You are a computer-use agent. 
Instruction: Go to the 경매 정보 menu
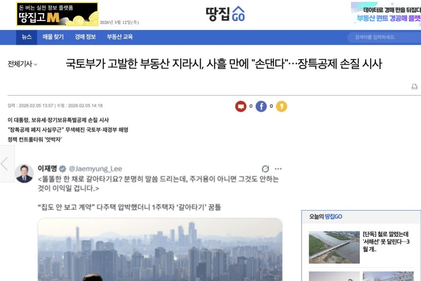[85, 37]
